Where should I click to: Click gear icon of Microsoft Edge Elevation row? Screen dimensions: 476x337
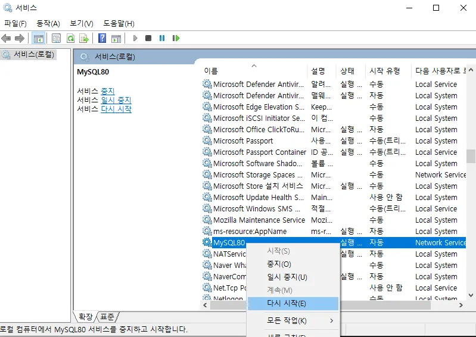coord(207,107)
